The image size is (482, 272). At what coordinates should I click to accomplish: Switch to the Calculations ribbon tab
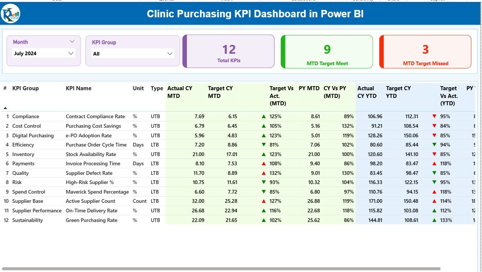tap(303, 1)
